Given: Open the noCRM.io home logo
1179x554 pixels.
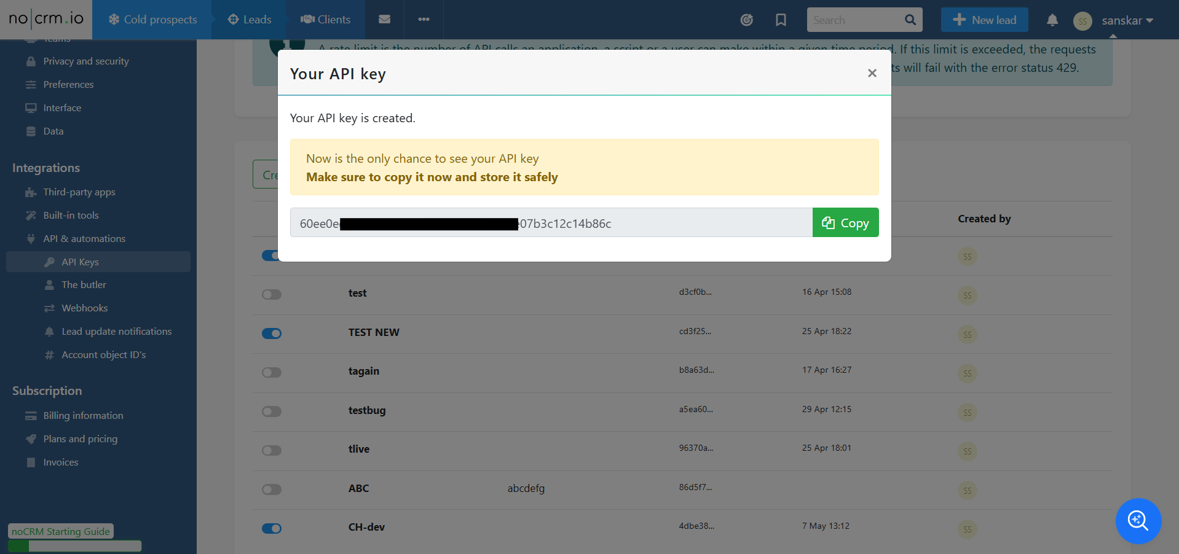Looking at the screenshot, I should [46, 19].
